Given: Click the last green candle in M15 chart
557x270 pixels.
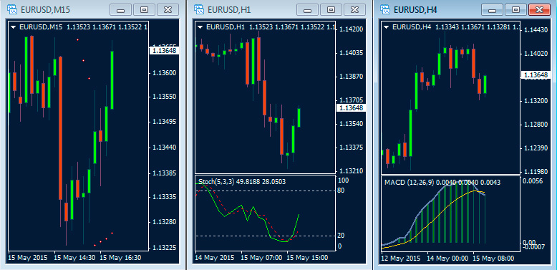Looking at the screenshot, I should point(112,80).
